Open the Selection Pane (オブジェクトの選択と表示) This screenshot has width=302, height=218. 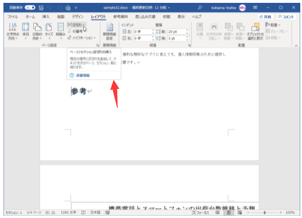click(255, 31)
